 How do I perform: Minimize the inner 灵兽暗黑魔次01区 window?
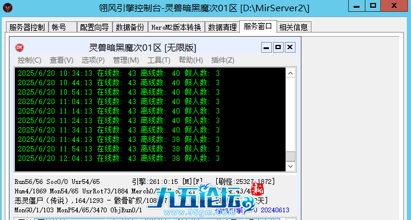[x=266, y=47]
